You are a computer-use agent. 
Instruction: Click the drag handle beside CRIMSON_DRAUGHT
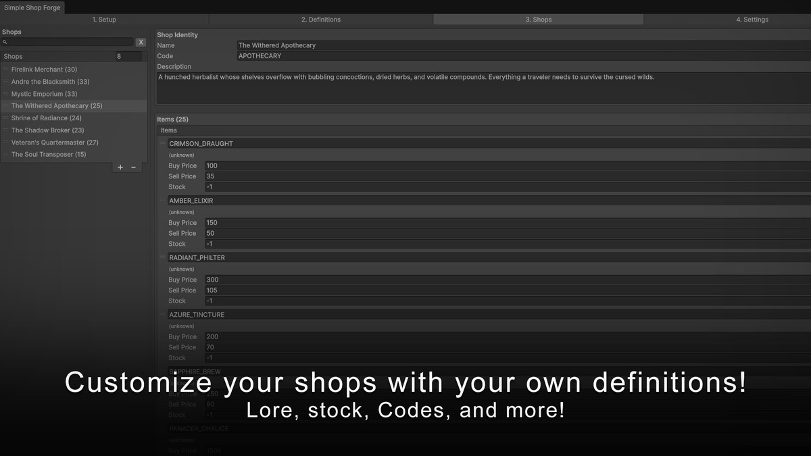162,143
